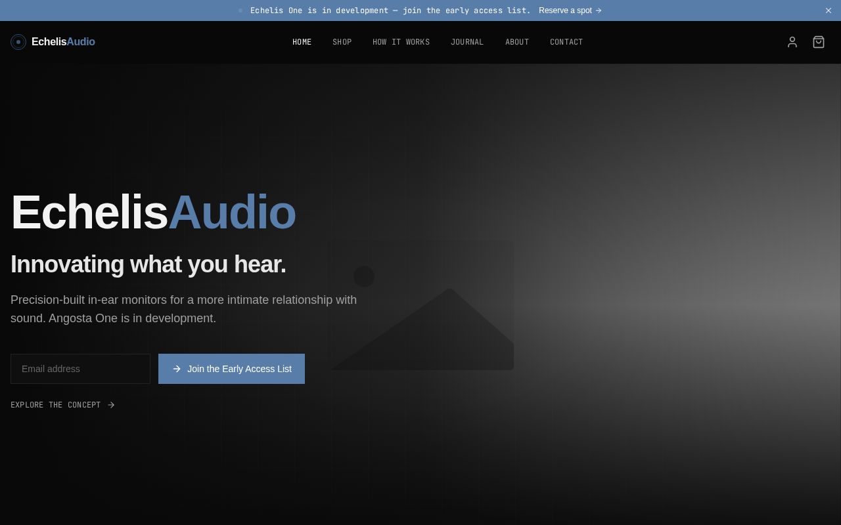Open How It Works page
The image size is (841, 525).
[401, 42]
